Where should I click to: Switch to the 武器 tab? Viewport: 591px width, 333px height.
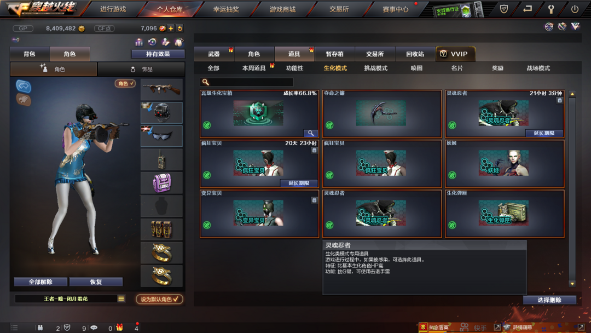pos(214,54)
